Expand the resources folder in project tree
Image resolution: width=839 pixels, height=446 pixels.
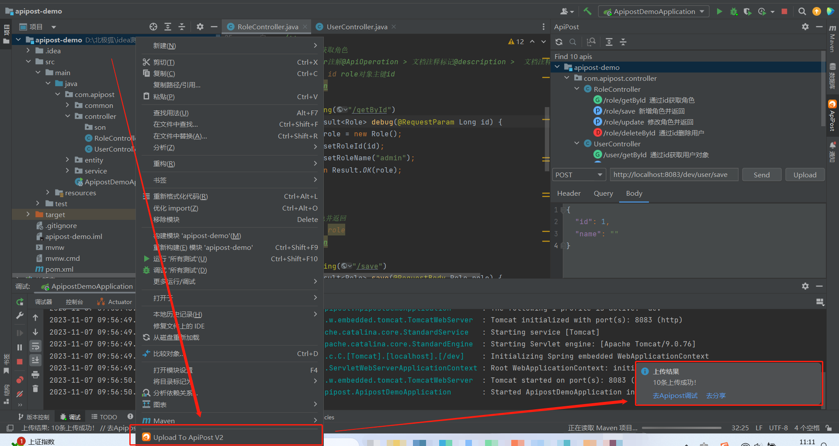tap(48, 193)
